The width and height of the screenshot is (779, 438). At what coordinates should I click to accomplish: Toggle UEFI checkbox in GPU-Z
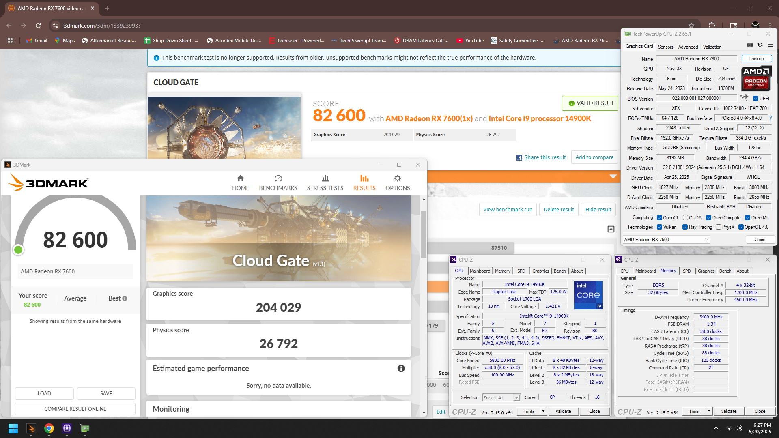point(755,99)
